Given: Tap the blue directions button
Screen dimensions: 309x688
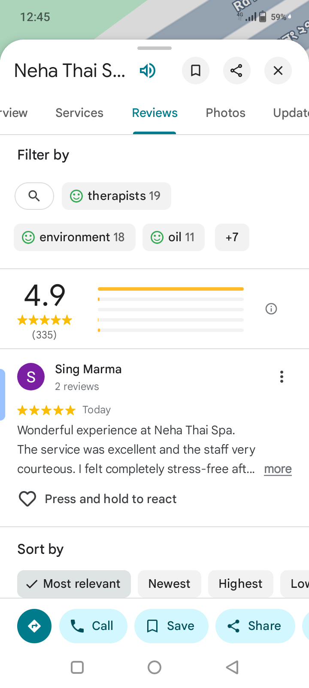Looking at the screenshot, I should point(34,626).
